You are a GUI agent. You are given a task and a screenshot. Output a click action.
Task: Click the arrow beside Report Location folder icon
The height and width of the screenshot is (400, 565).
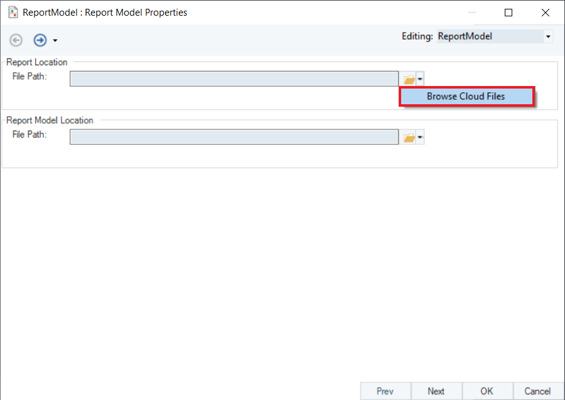coord(421,79)
